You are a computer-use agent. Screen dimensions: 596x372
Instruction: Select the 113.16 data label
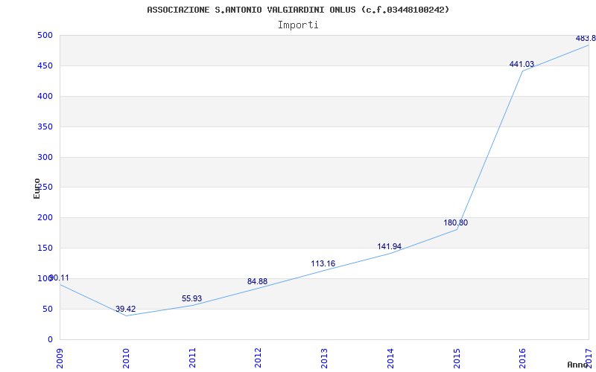coord(323,263)
